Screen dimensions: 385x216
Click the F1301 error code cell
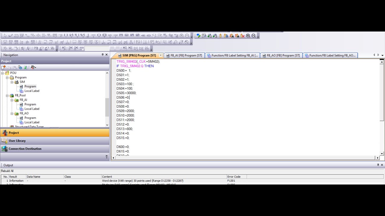pyautogui.click(x=231, y=181)
